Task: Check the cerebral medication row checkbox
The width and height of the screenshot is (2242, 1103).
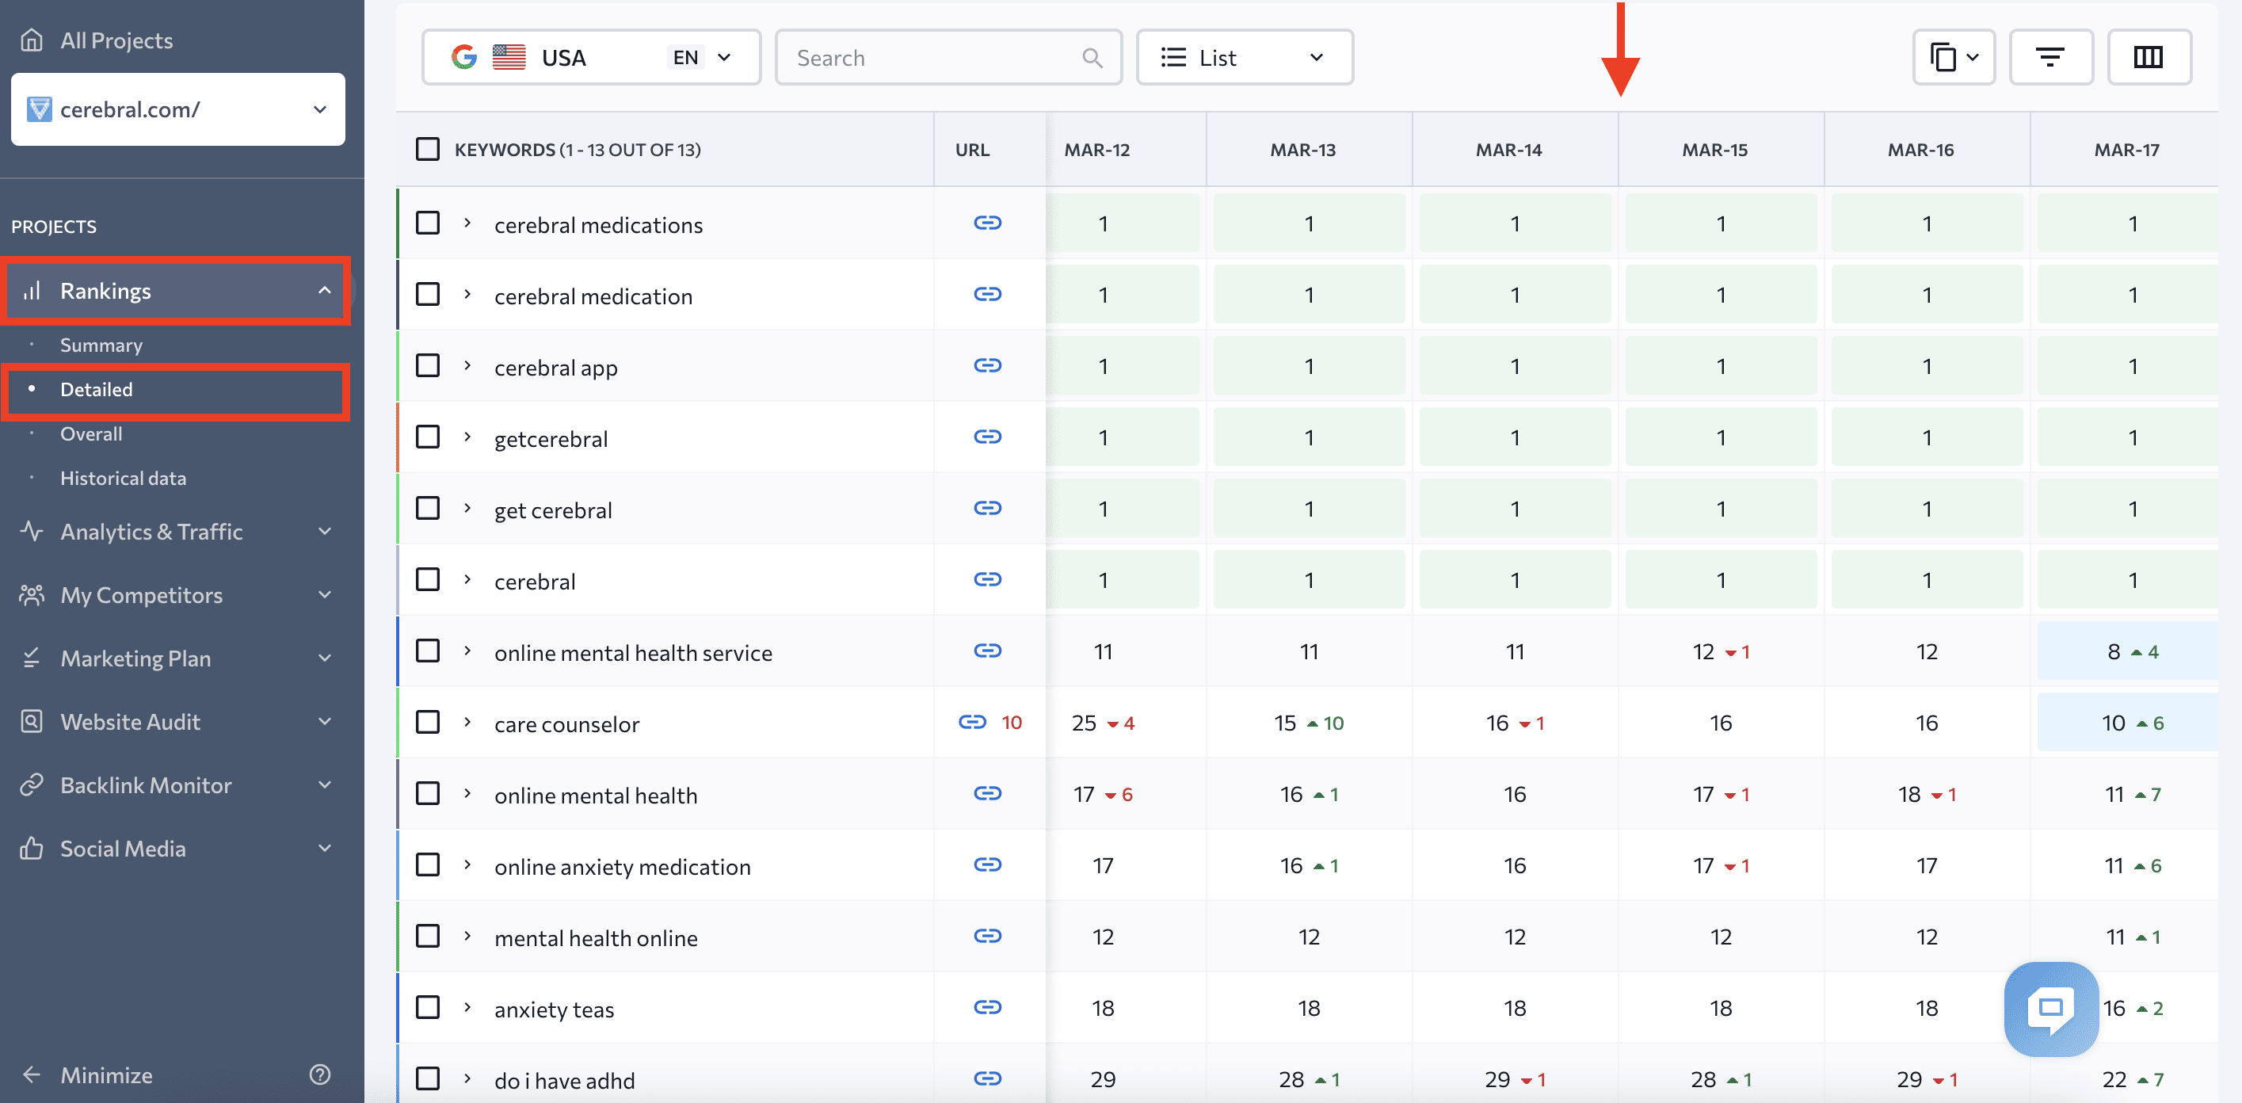Action: pyautogui.click(x=427, y=295)
